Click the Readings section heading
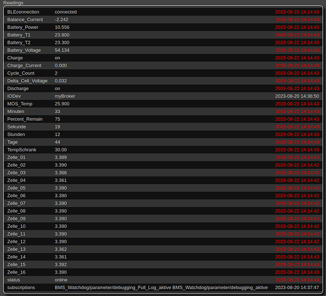The height and width of the screenshot is (296, 326). [x=13, y=3]
